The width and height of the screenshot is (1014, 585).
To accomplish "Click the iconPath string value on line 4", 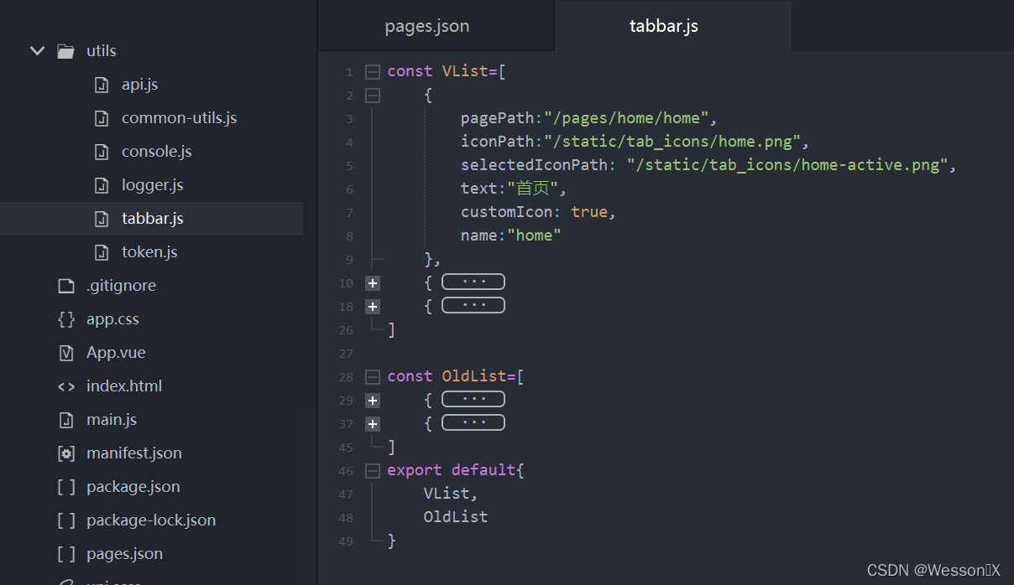I will 672,142.
